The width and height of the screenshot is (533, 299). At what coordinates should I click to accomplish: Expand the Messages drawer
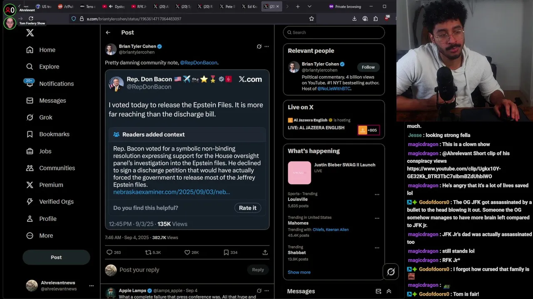click(389, 292)
